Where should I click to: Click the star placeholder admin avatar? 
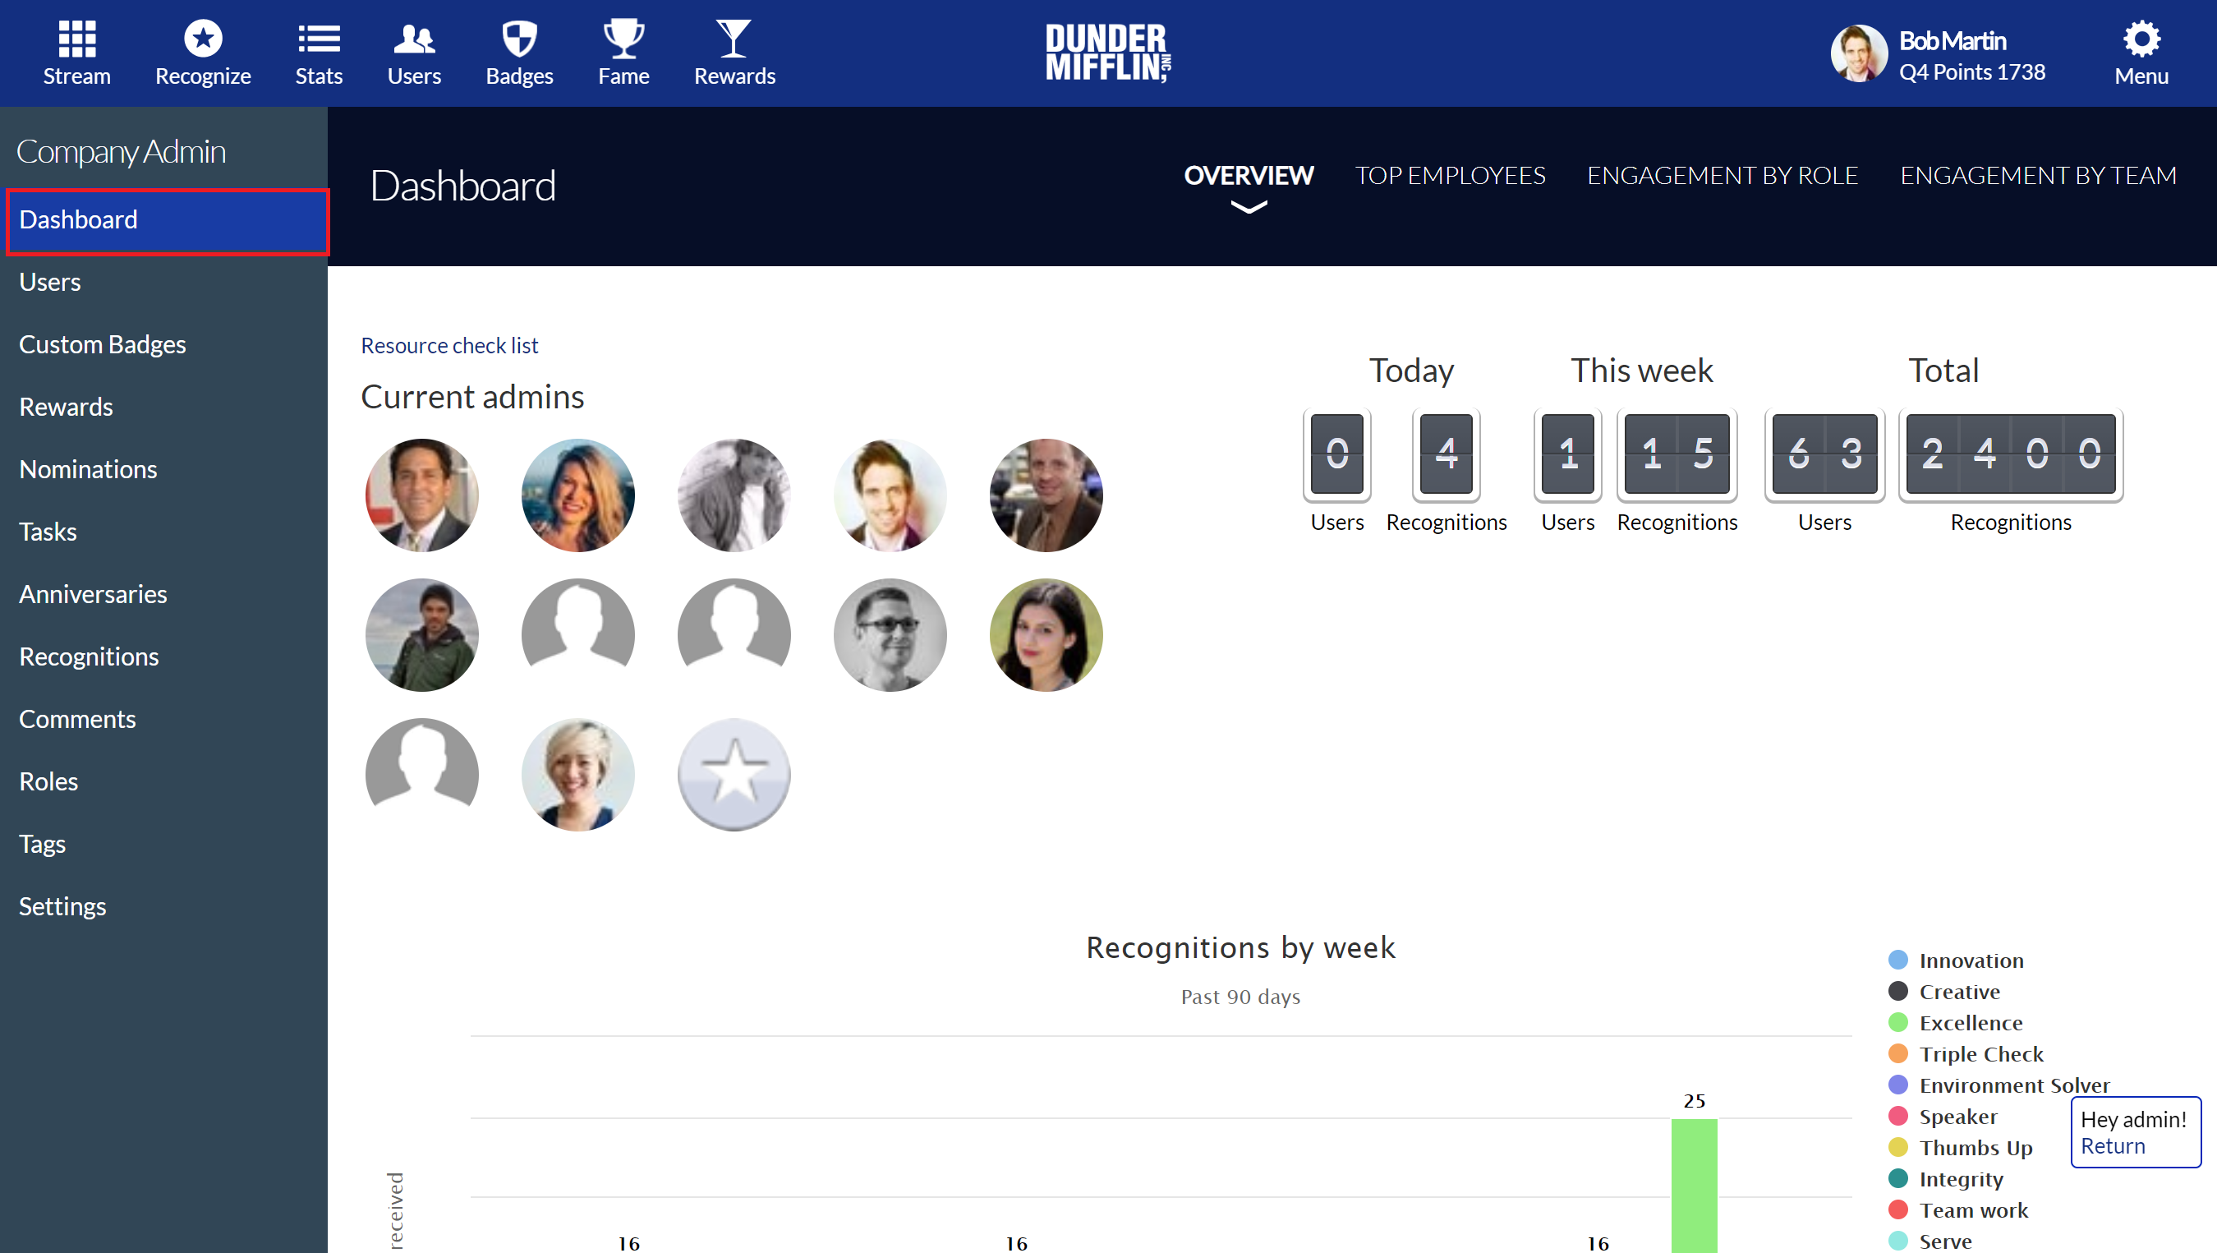[x=734, y=775]
